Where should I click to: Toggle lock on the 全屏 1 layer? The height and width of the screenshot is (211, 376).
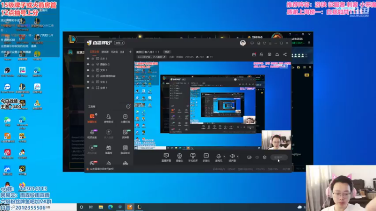(x=93, y=88)
